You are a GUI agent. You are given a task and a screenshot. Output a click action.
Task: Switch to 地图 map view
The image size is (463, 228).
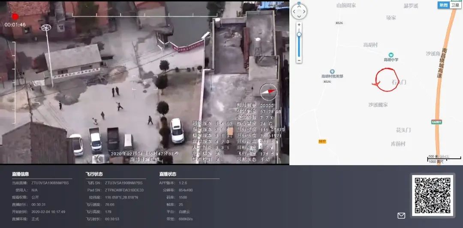pos(443,5)
